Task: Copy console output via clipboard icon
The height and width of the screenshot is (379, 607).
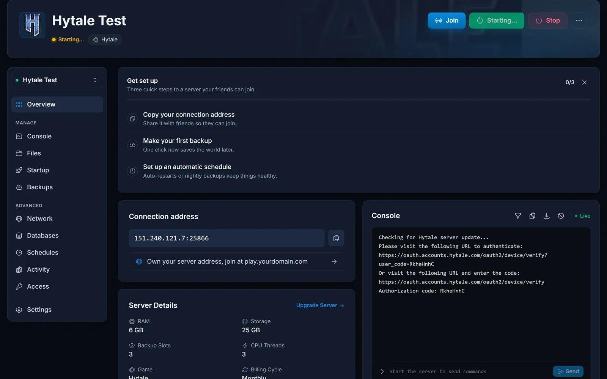Action: pyautogui.click(x=532, y=216)
